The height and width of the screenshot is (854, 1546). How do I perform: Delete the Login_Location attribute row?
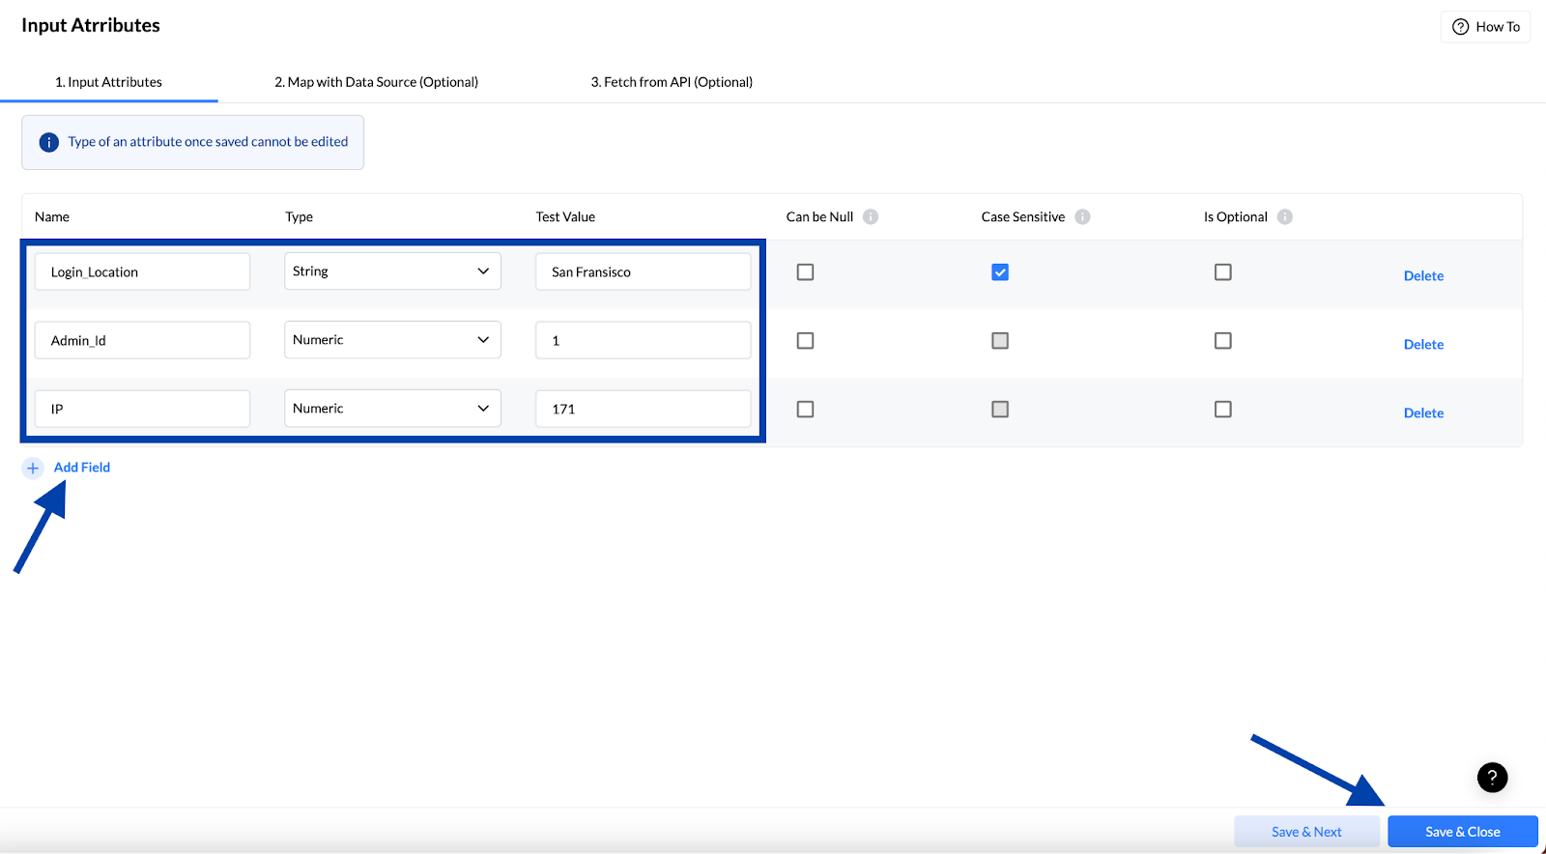click(x=1423, y=276)
